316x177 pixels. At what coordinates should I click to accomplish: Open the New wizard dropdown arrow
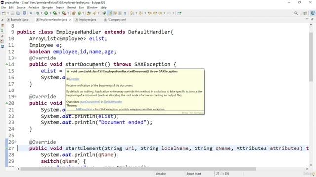[8, 13]
